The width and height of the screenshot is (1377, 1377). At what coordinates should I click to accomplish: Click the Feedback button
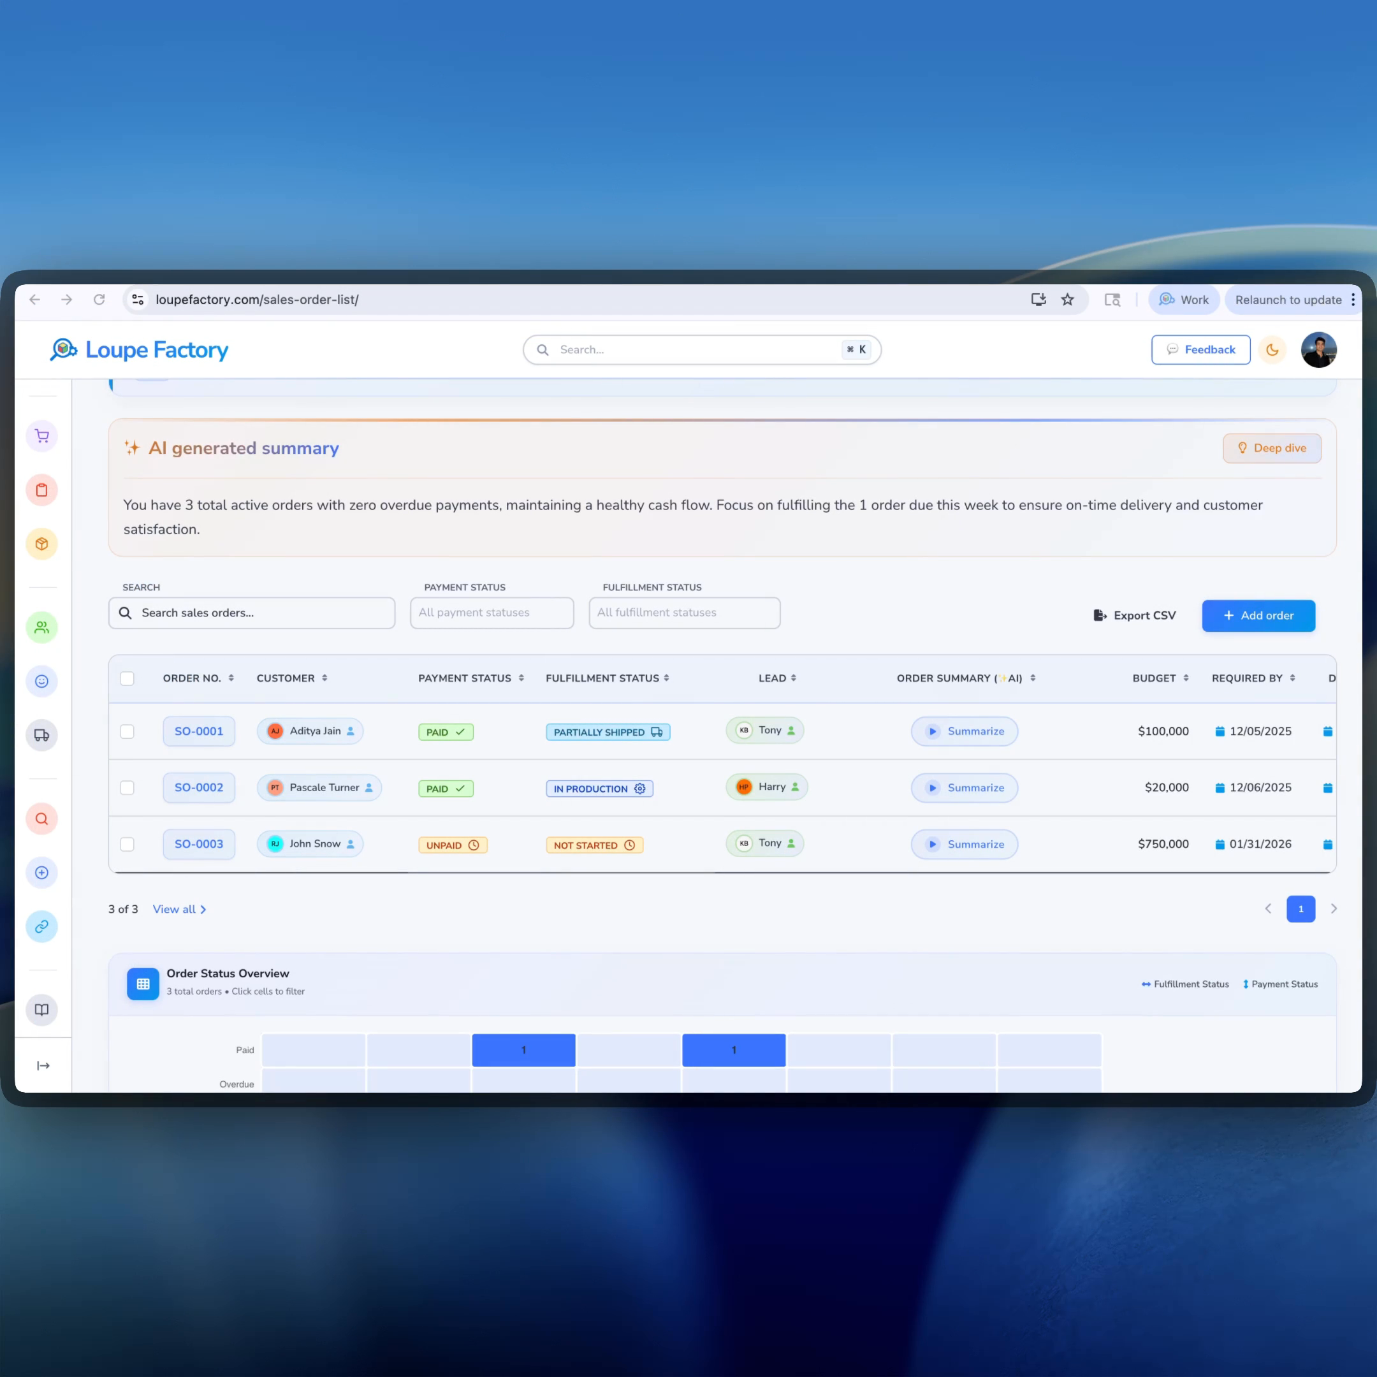(x=1201, y=350)
